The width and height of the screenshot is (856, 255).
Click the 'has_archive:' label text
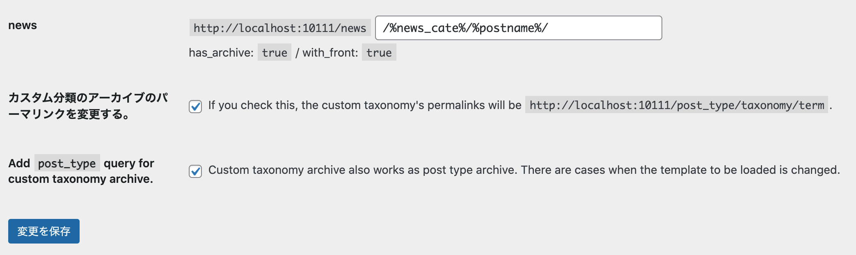pyautogui.click(x=221, y=52)
